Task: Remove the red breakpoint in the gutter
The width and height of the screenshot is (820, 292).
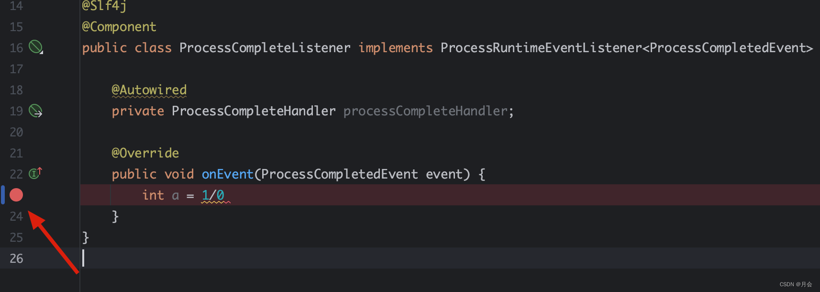Action: click(x=16, y=195)
